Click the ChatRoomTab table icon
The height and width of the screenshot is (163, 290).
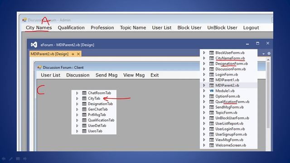tap(84, 93)
